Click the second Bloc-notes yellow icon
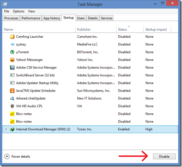 pos(12,122)
